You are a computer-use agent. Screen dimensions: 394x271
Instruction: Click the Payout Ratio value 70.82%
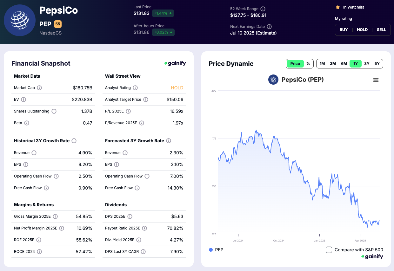click(x=175, y=228)
